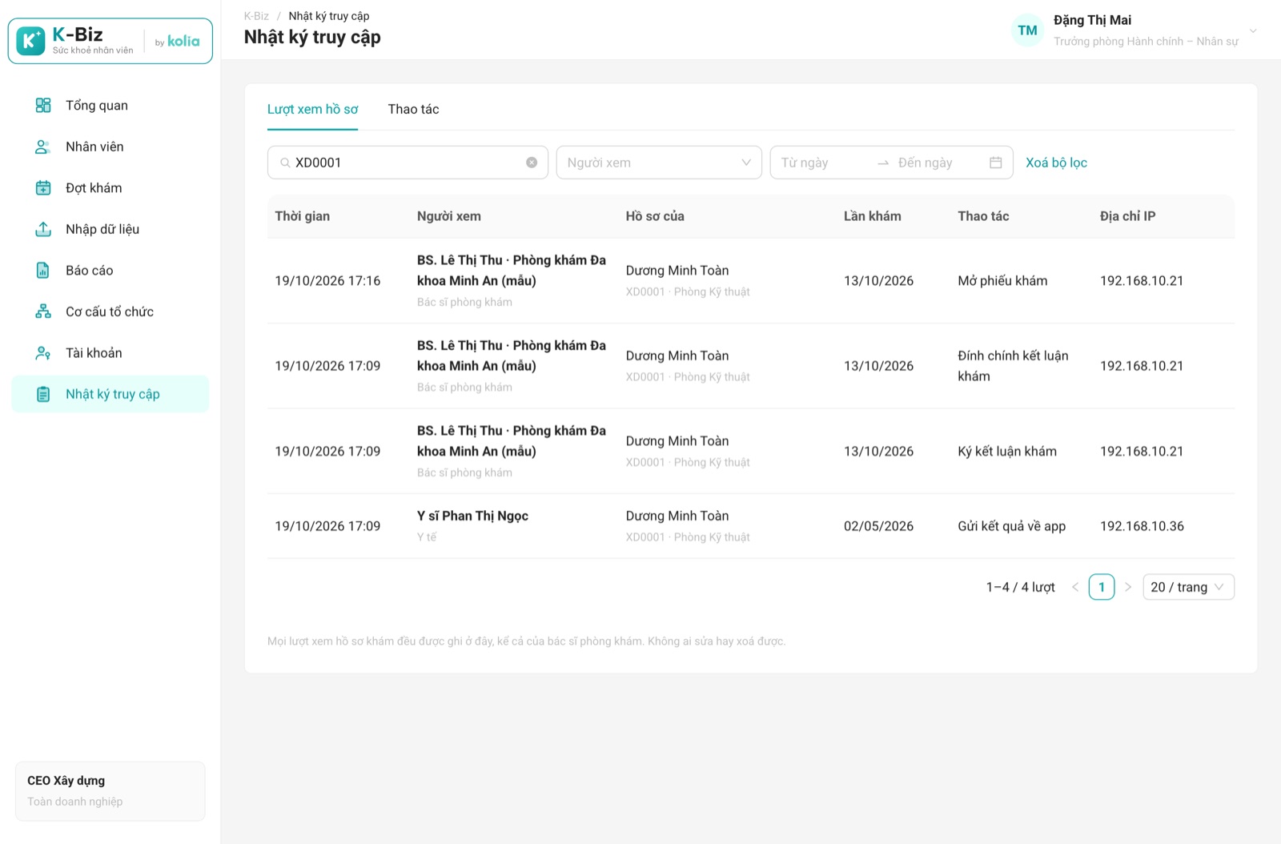Click the Từ ngày date field
Screen dimensions: 1281x844
click(x=825, y=163)
